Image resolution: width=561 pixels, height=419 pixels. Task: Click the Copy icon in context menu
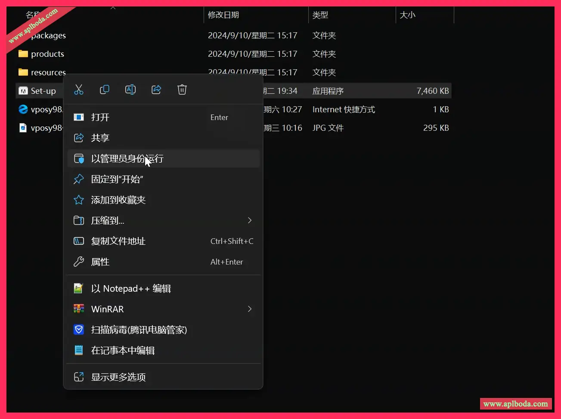pyautogui.click(x=105, y=89)
